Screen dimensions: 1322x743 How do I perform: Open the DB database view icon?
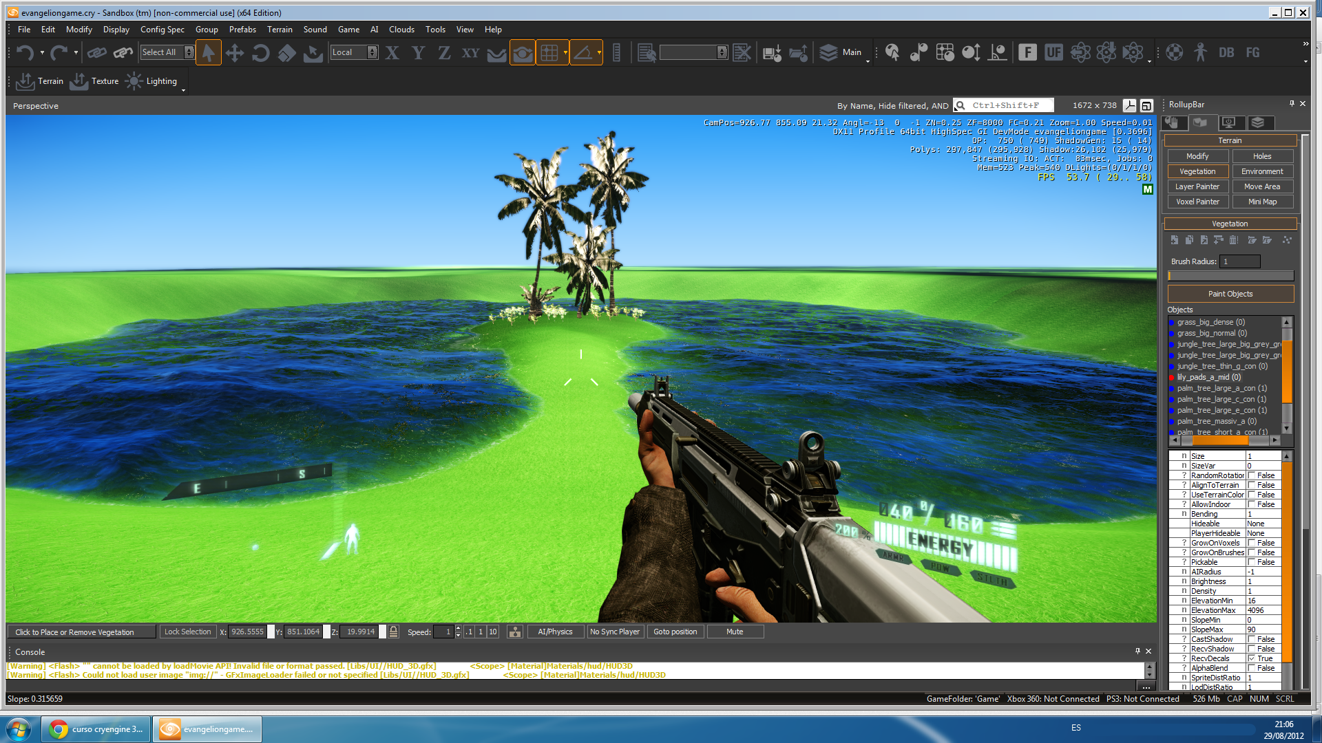click(1226, 53)
